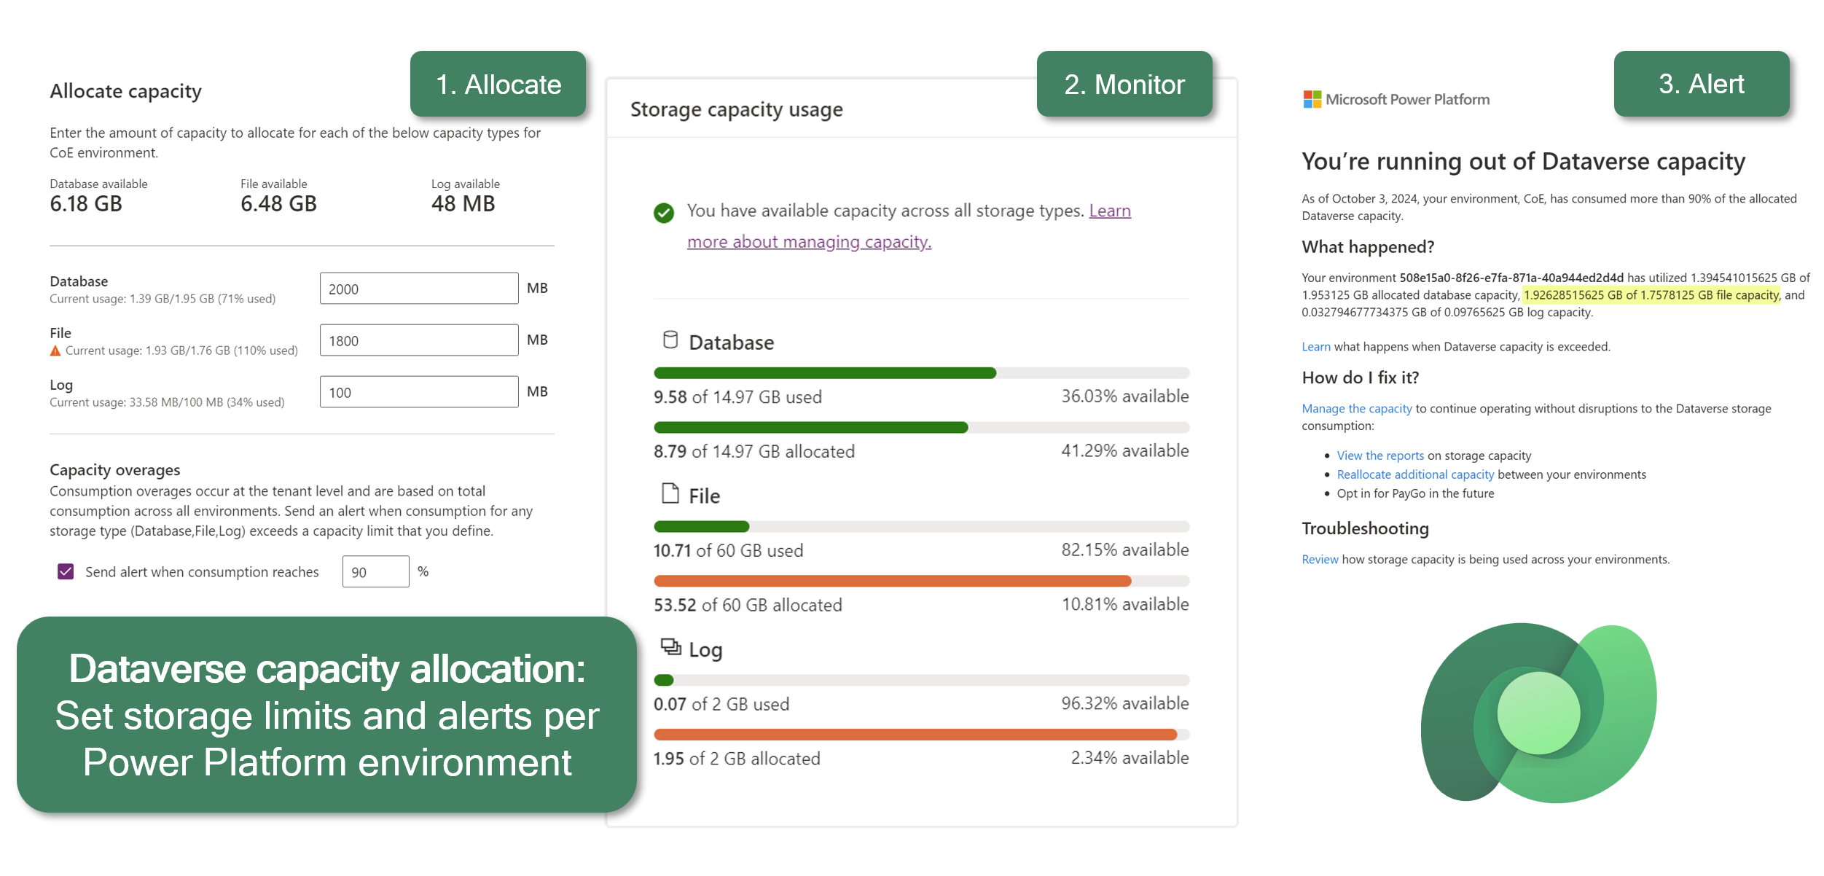Screen dimensions: 1824x876
Task: Click the Log icon in storage usage
Action: pos(670,646)
